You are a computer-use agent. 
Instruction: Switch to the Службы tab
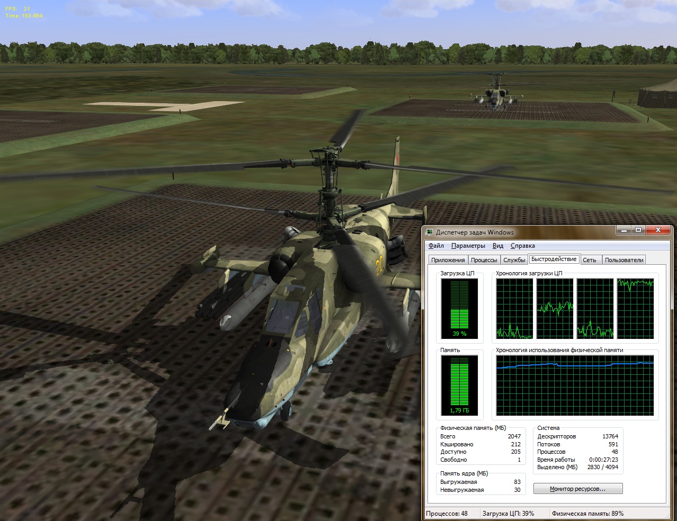pyautogui.click(x=514, y=260)
